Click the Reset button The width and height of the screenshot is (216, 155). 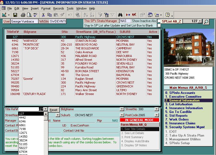54,110
